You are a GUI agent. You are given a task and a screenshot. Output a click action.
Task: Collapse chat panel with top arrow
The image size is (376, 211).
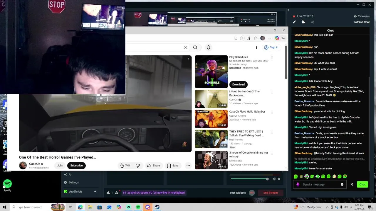(288, 10)
